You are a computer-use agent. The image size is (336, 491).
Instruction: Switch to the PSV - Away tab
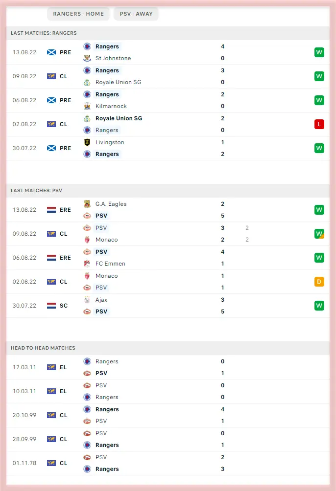[136, 14]
